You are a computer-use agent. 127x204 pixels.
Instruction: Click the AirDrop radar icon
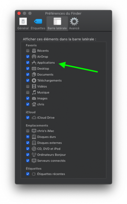(x=34, y=57)
